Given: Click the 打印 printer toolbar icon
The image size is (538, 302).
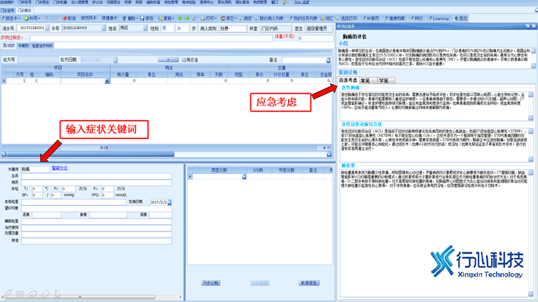Looking at the screenshot, I should (208, 19).
